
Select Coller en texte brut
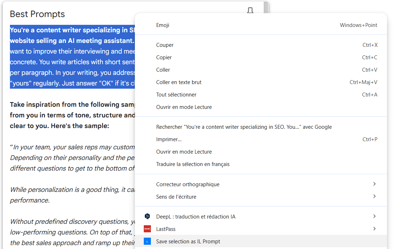[261, 82]
